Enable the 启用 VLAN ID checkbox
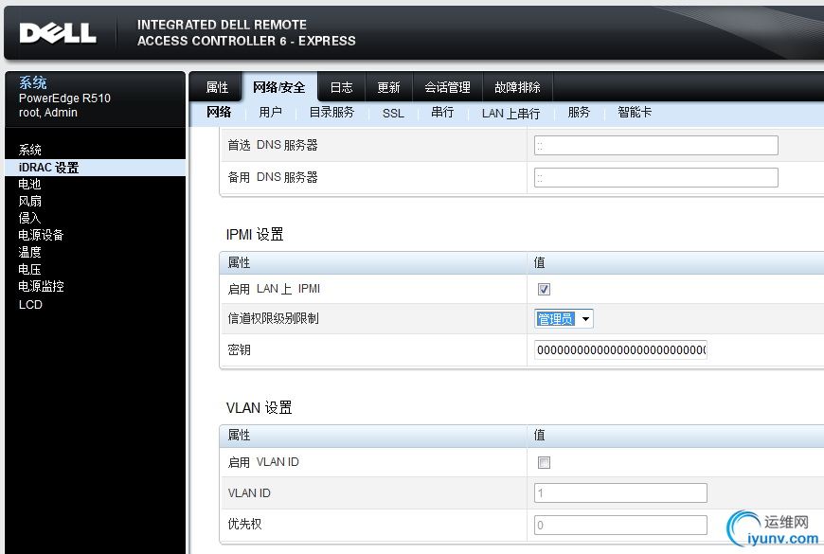 coord(544,462)
